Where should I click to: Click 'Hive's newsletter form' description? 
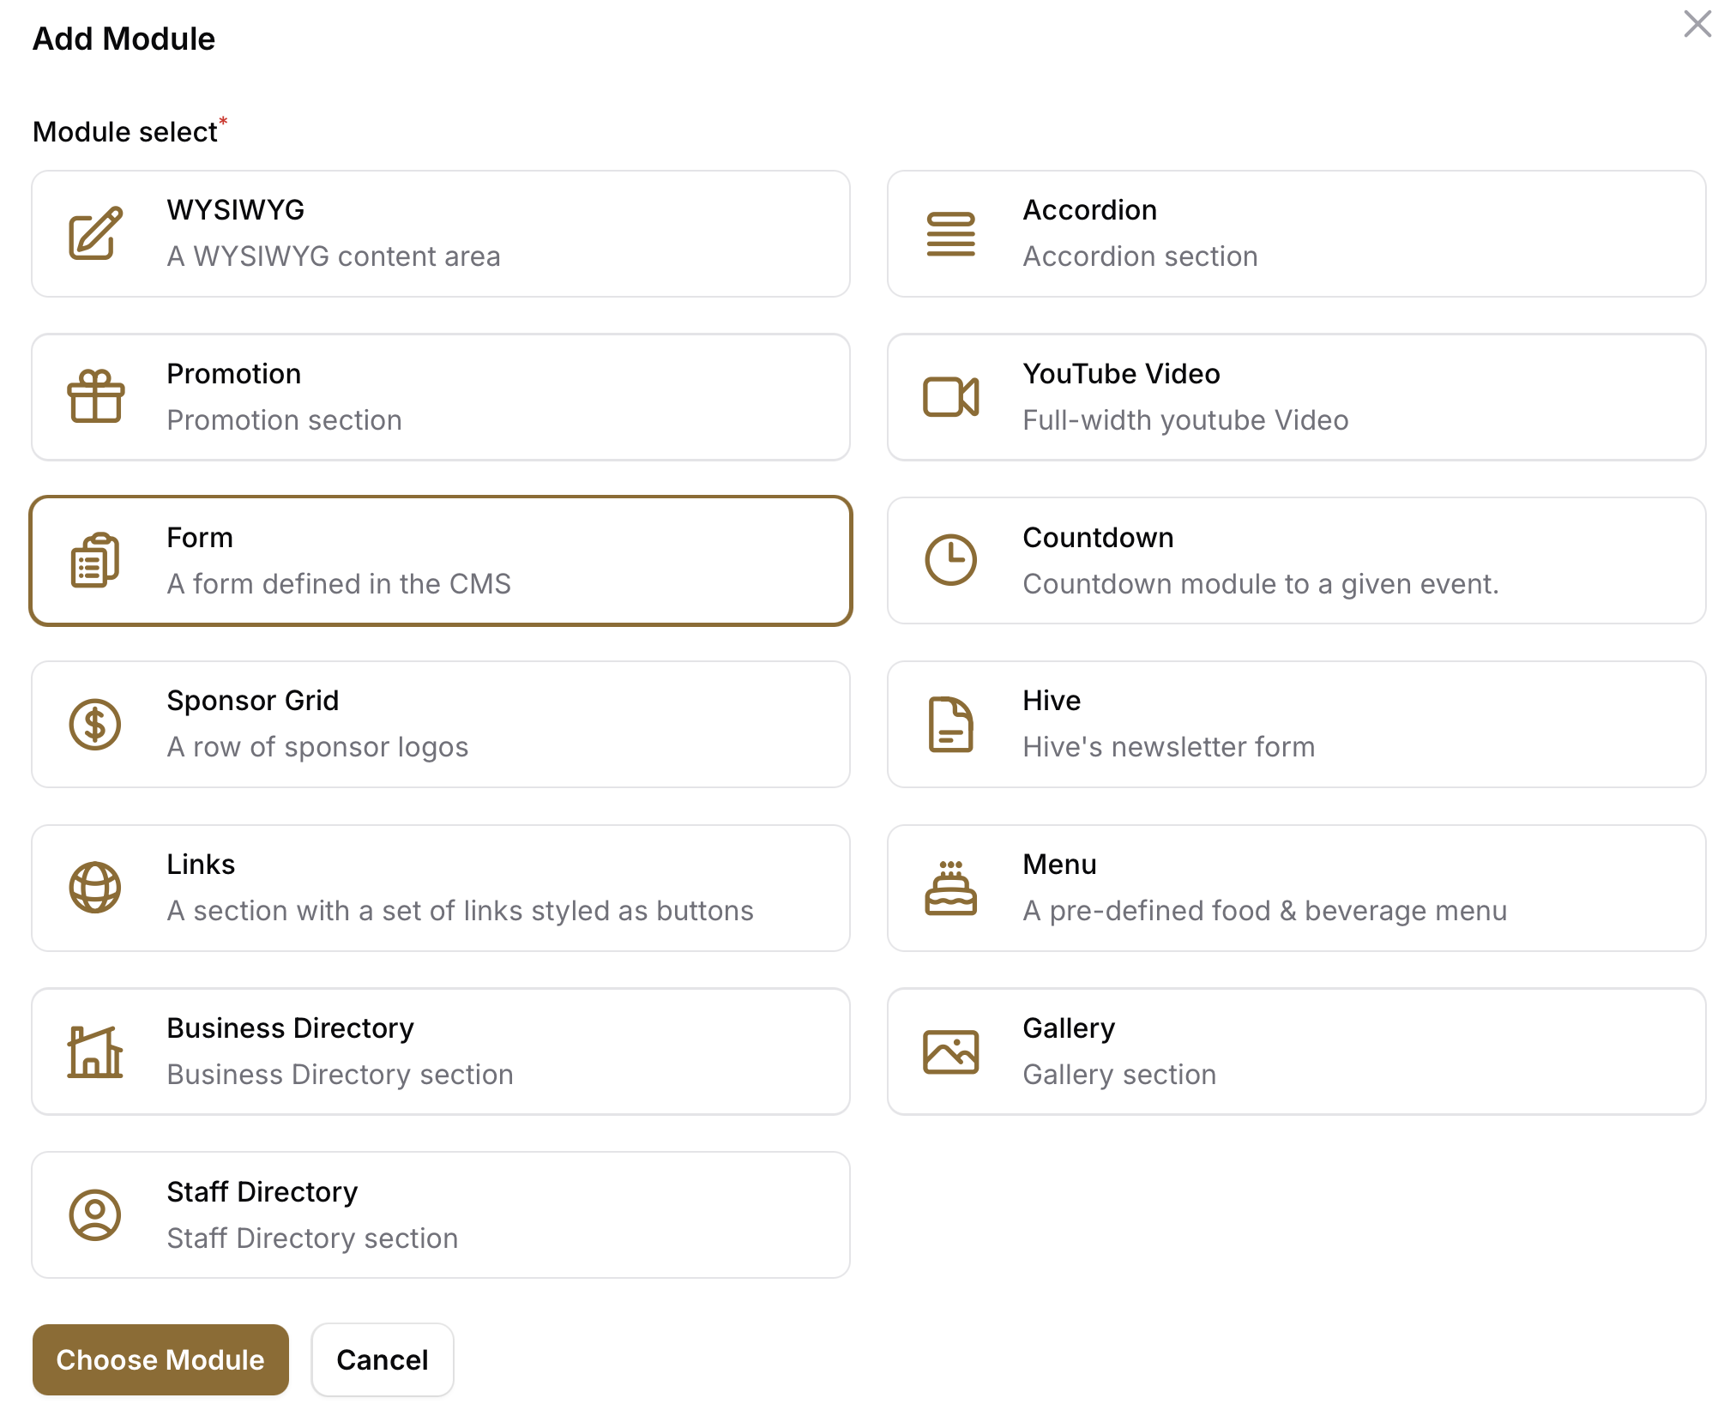1169,747
